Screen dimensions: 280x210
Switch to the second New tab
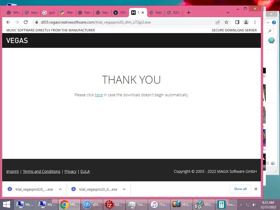[103, 13]
